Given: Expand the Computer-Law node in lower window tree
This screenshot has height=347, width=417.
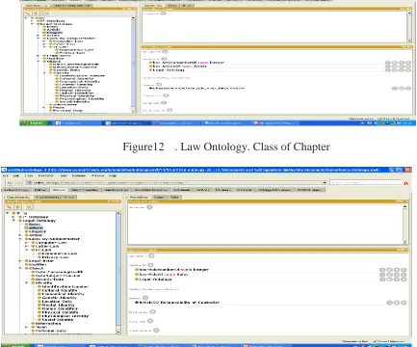Looking at the screenshot, I should coord(27,243).
